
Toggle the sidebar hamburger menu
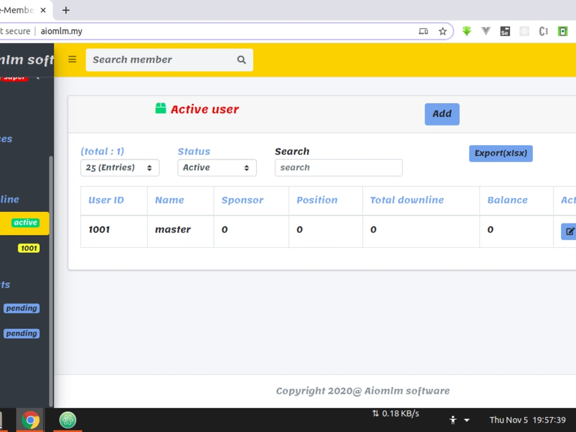click(x=73, y=59)
